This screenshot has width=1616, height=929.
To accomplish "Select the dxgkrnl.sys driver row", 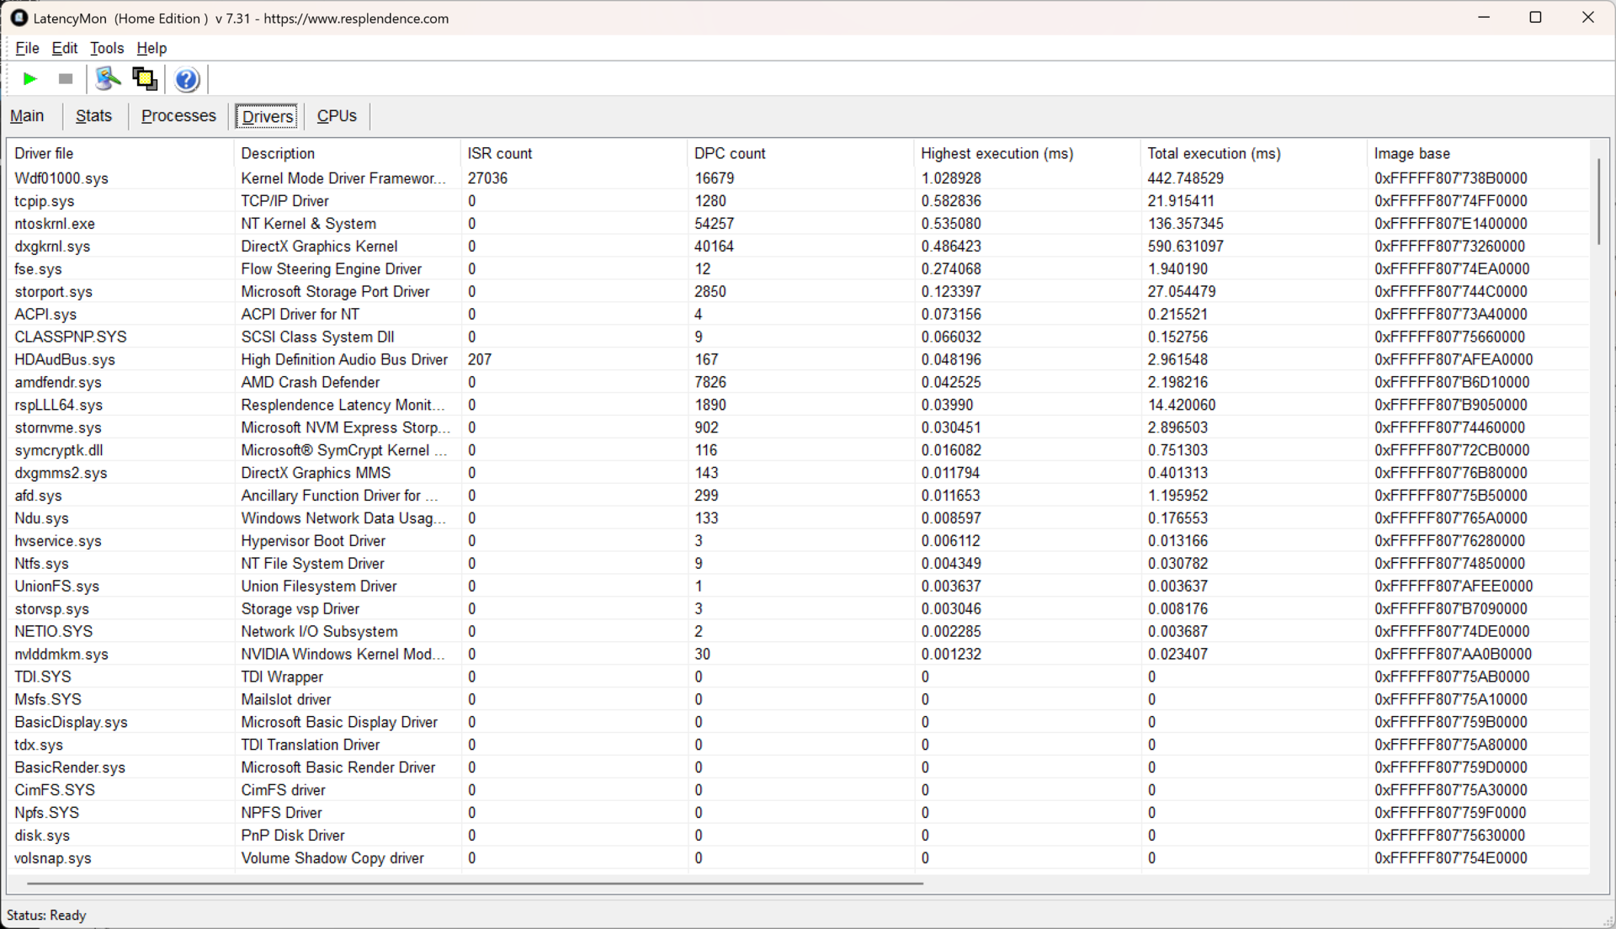I will click(x=52, y=247).
